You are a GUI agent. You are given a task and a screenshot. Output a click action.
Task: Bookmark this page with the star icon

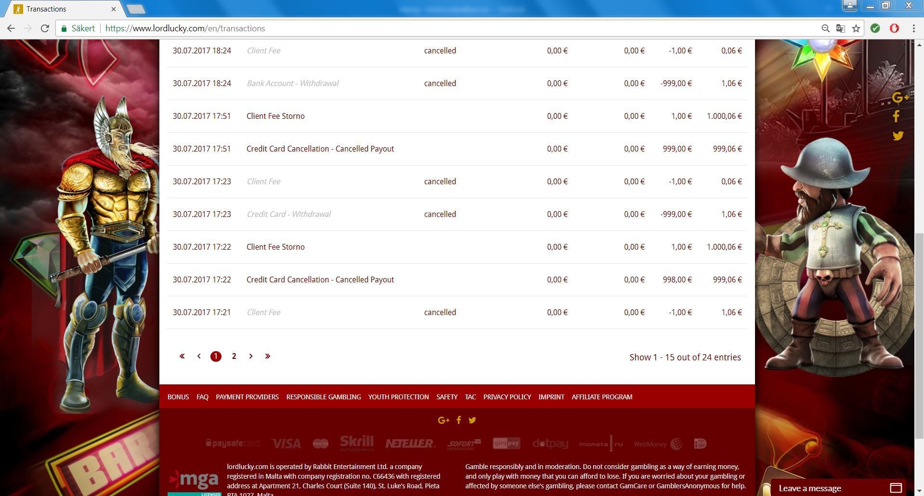(856, 28)
